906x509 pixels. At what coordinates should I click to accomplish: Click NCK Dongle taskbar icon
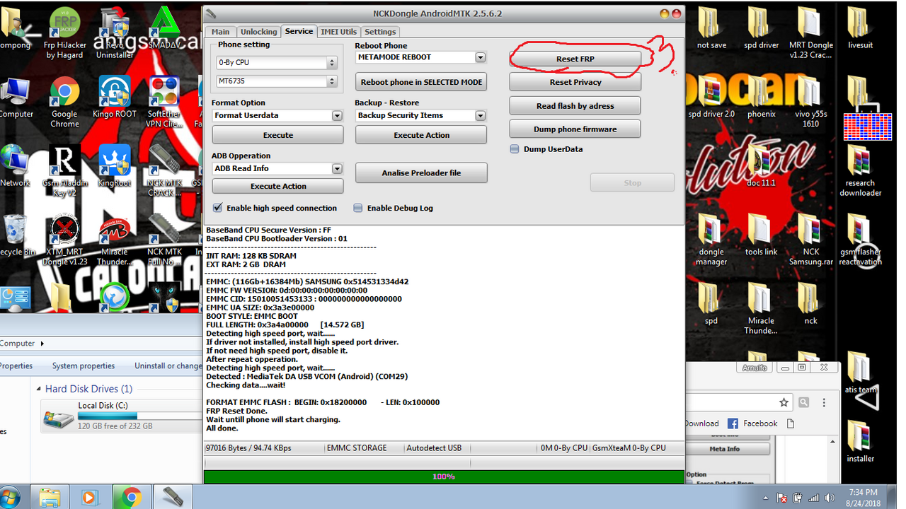coord(172,497)
